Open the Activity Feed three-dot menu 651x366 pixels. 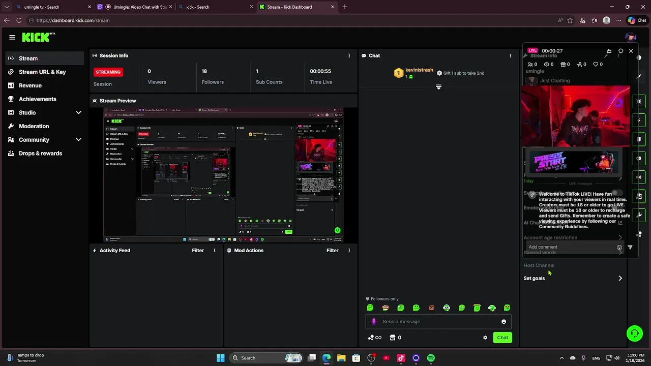coord(215,250)
